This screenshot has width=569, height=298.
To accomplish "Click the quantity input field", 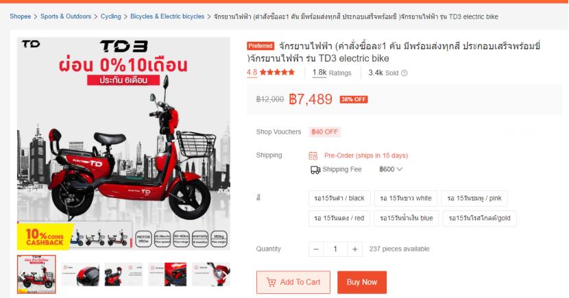I will (x=335, y=249).
